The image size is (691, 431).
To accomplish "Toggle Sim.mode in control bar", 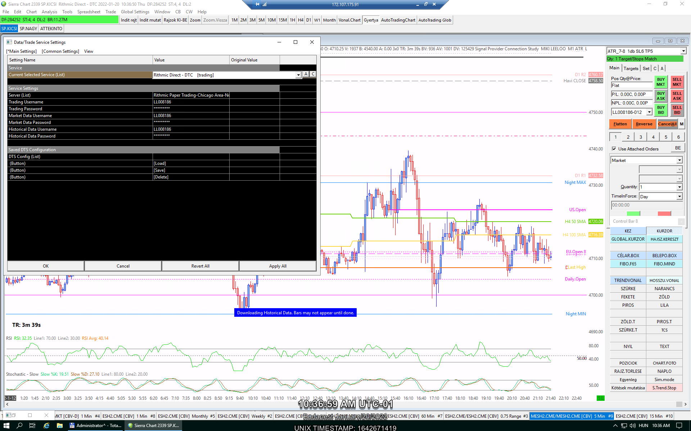I will [x=664, y=380].
